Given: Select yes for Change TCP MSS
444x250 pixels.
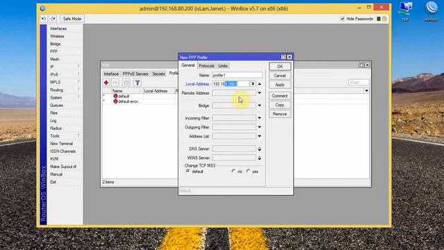Looking at the screenshot, I should 248,172.
